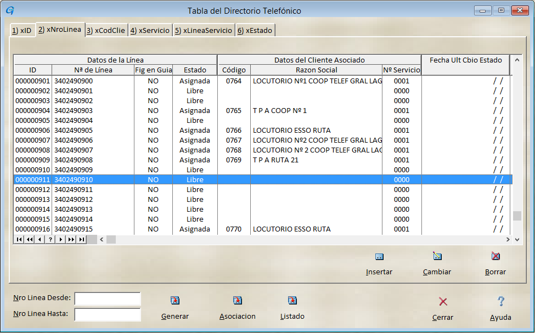Click the locate record question mark button
The width and height of the screenshot is (535, 333).
[50, 240]
